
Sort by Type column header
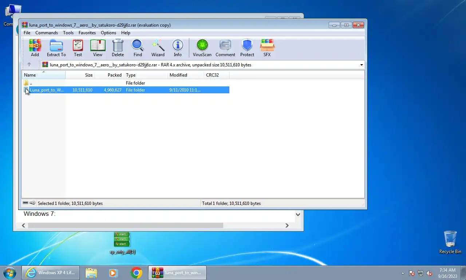146,75
